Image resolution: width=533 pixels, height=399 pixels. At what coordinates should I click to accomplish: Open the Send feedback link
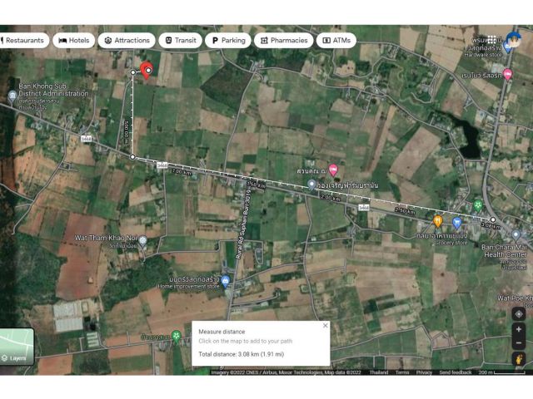(x=456, y=372)
